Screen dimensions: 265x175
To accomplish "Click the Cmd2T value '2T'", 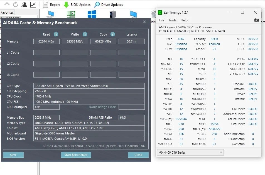I will 214,49.
